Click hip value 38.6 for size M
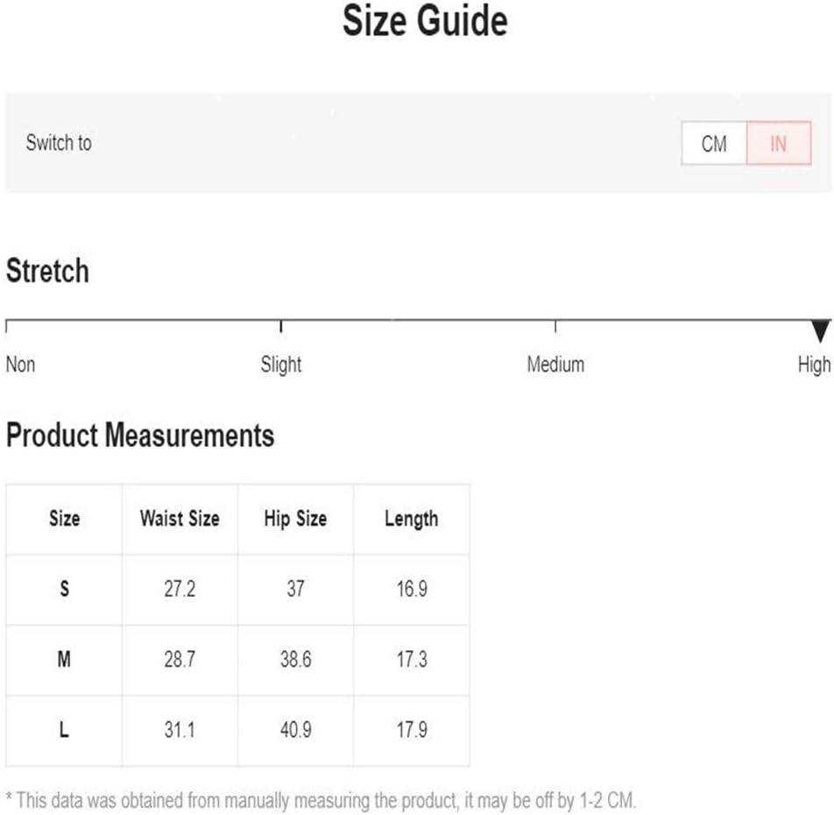Screen dimensions: 834x815 296,660
